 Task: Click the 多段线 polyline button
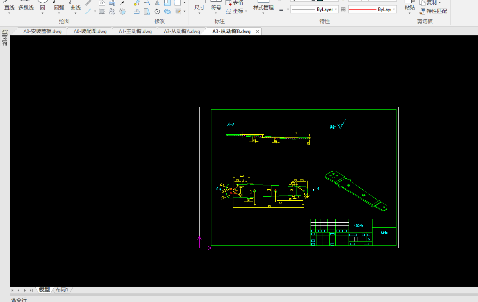(26, 7)
